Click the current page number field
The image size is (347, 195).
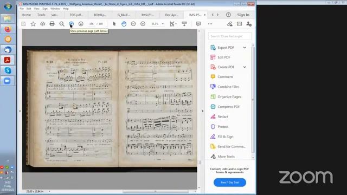(x=92, y=24)
